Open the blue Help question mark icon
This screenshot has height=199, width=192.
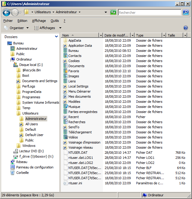click(186, 28)
